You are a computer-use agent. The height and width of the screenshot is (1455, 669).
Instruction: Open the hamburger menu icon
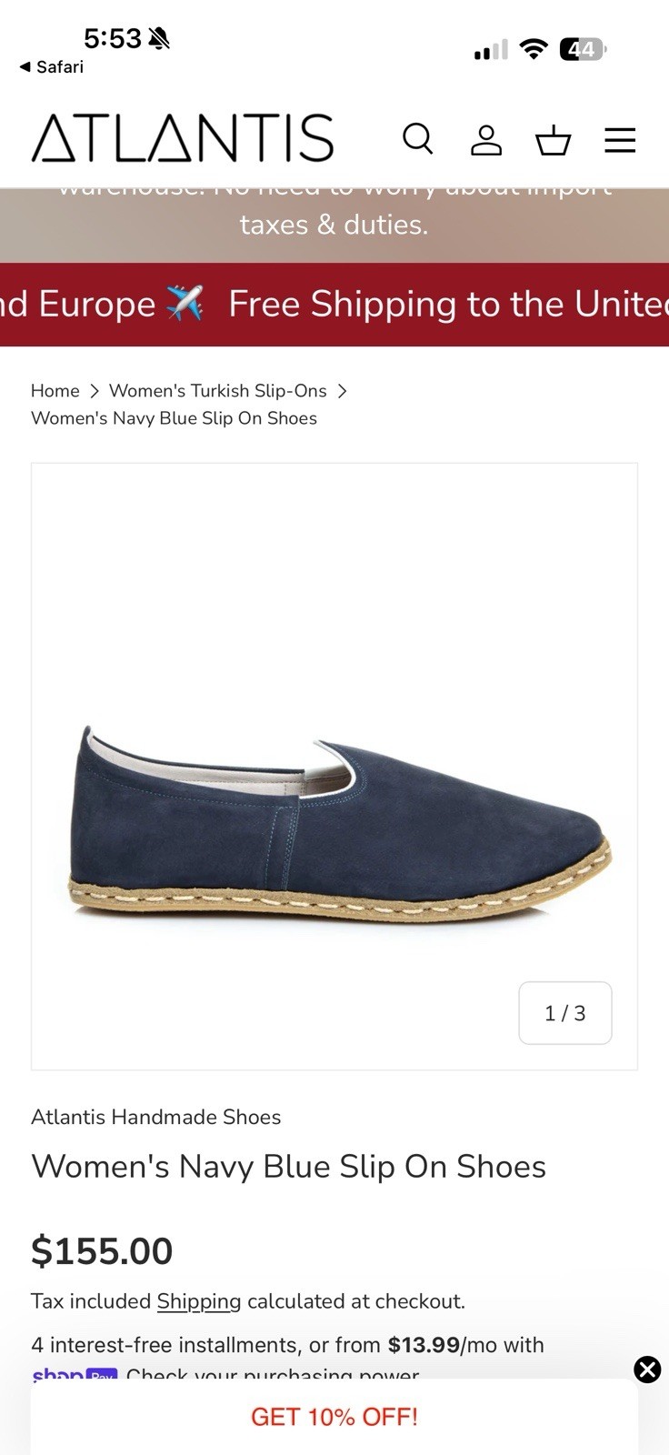[x=620, y=140]
